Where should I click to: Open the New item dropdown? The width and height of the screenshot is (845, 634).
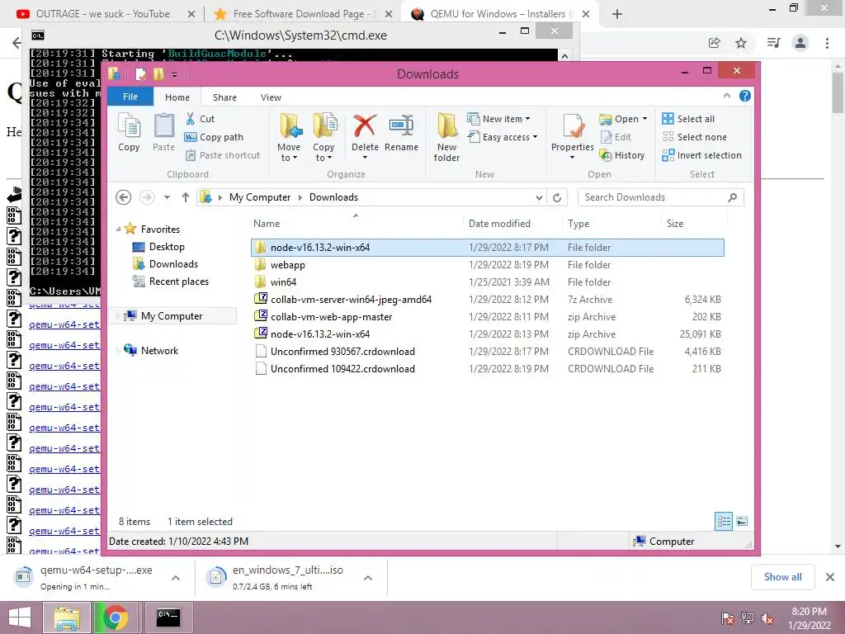click(498, 119)
